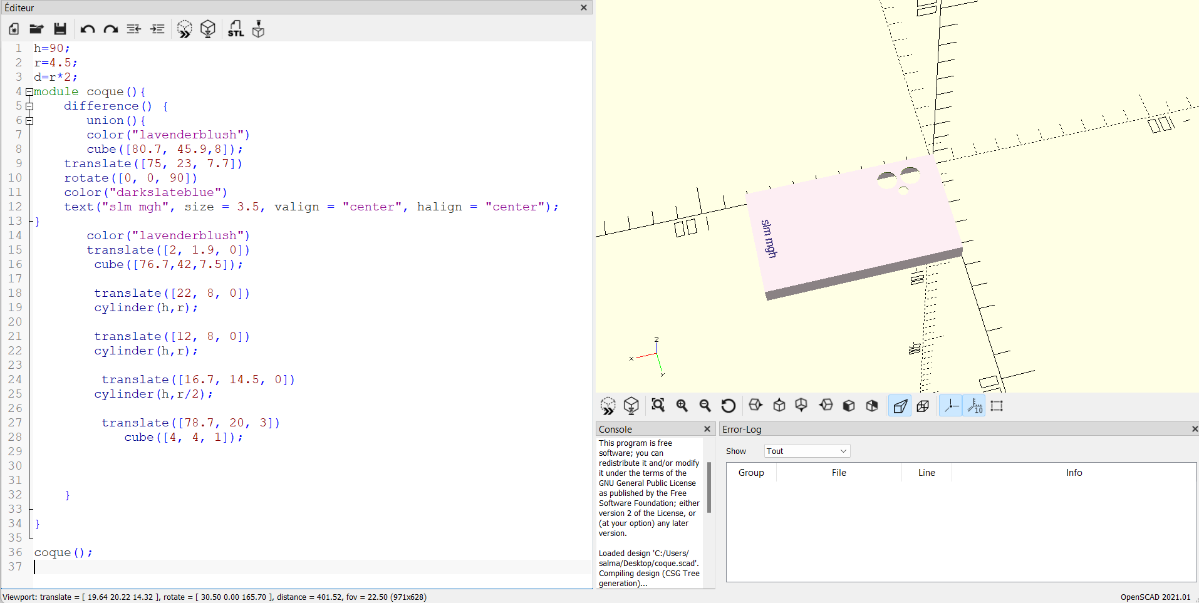The width and height of the screenshot is (1199, 603).
Task: Close the Error-Log panel
Action: pos(1195,429)
